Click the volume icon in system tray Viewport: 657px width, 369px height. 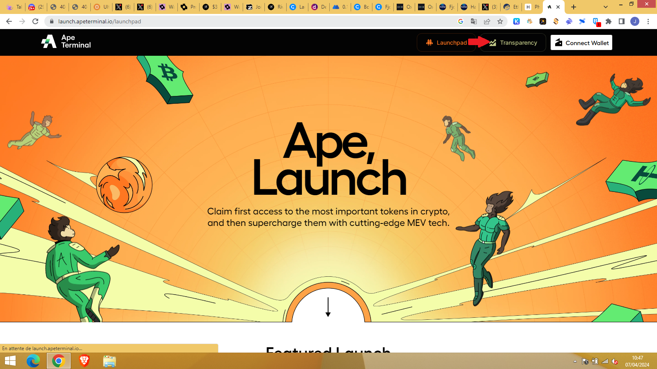click(615, 361)
